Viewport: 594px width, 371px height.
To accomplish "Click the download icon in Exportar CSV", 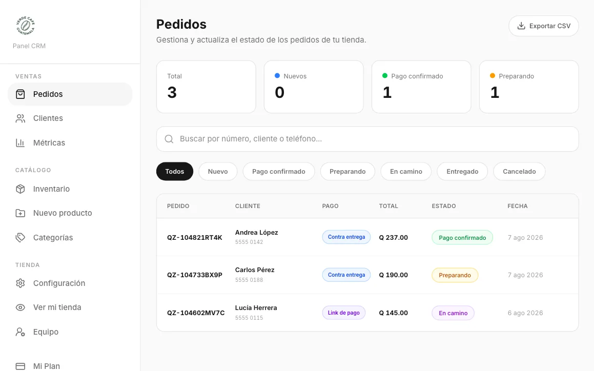I will pos(521,26).
